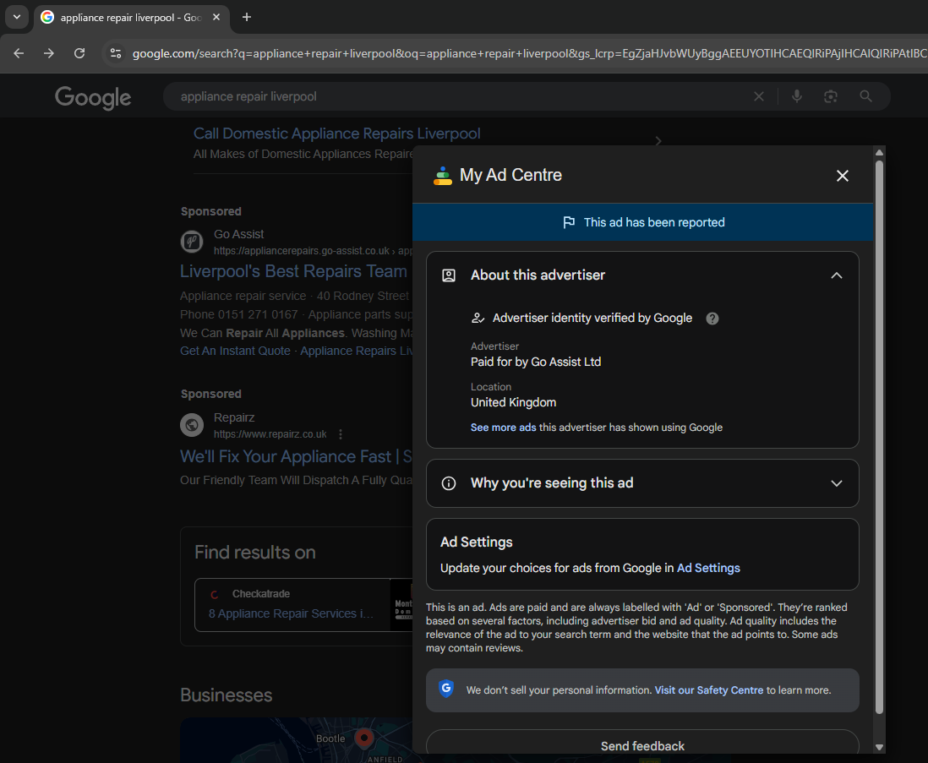The image size is (928, 763).
Task: Click the Google logo
Action: click(x=93, y=97)
